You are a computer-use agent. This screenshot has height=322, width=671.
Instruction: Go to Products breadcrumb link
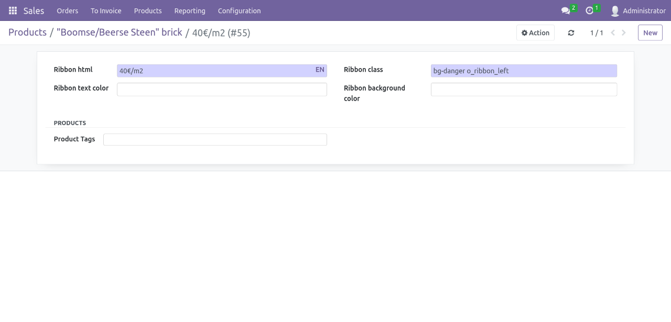[x=27, y=32]
